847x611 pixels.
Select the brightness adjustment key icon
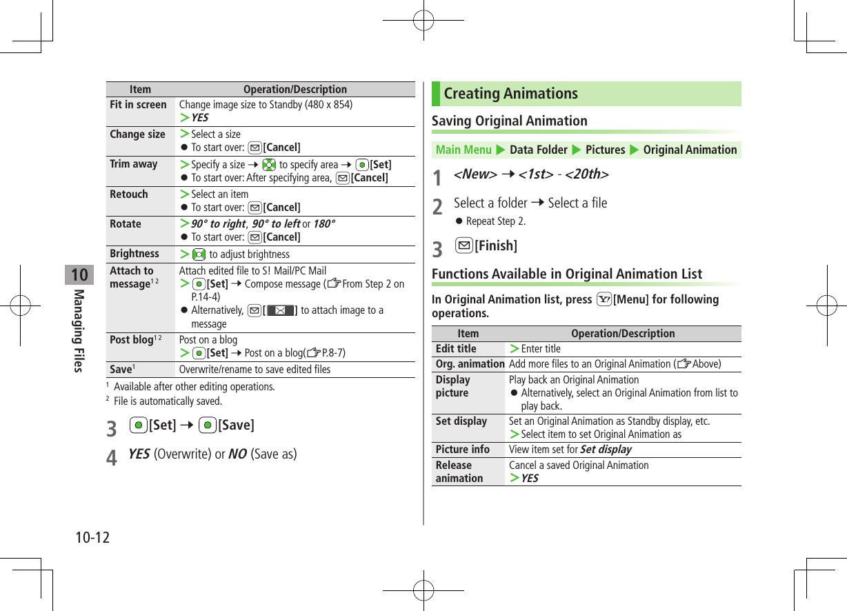[x=199, y=254]
